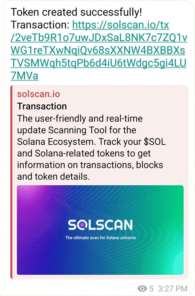Click the 3:27 PM message timestamp
The image size is (195, 296).
tap(173, 289)
